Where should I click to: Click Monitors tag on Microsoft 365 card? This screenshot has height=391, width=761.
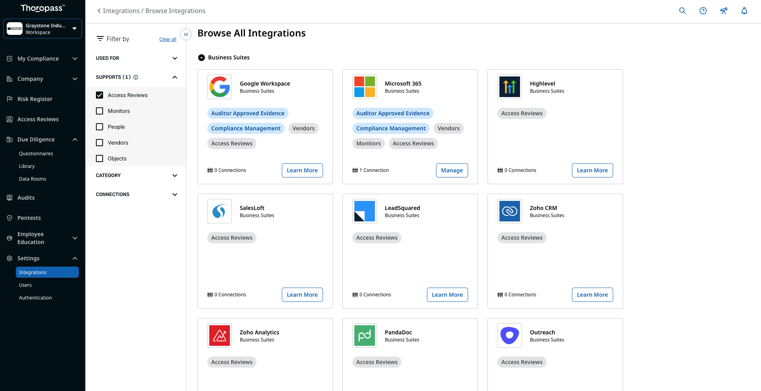(369, 143)
